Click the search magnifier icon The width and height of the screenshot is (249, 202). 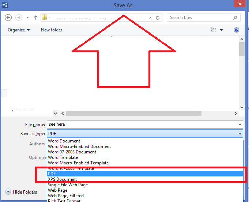coord(235,18)
